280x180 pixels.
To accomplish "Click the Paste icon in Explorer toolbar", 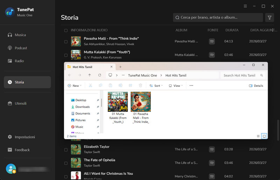I will click(x=111, y=85).
